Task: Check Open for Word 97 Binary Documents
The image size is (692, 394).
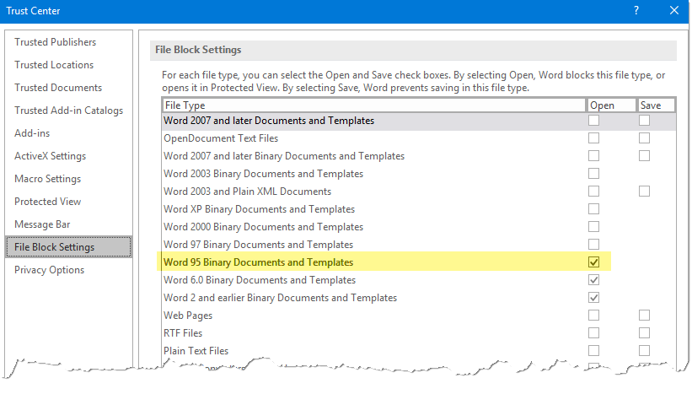Action: (593, 245)
